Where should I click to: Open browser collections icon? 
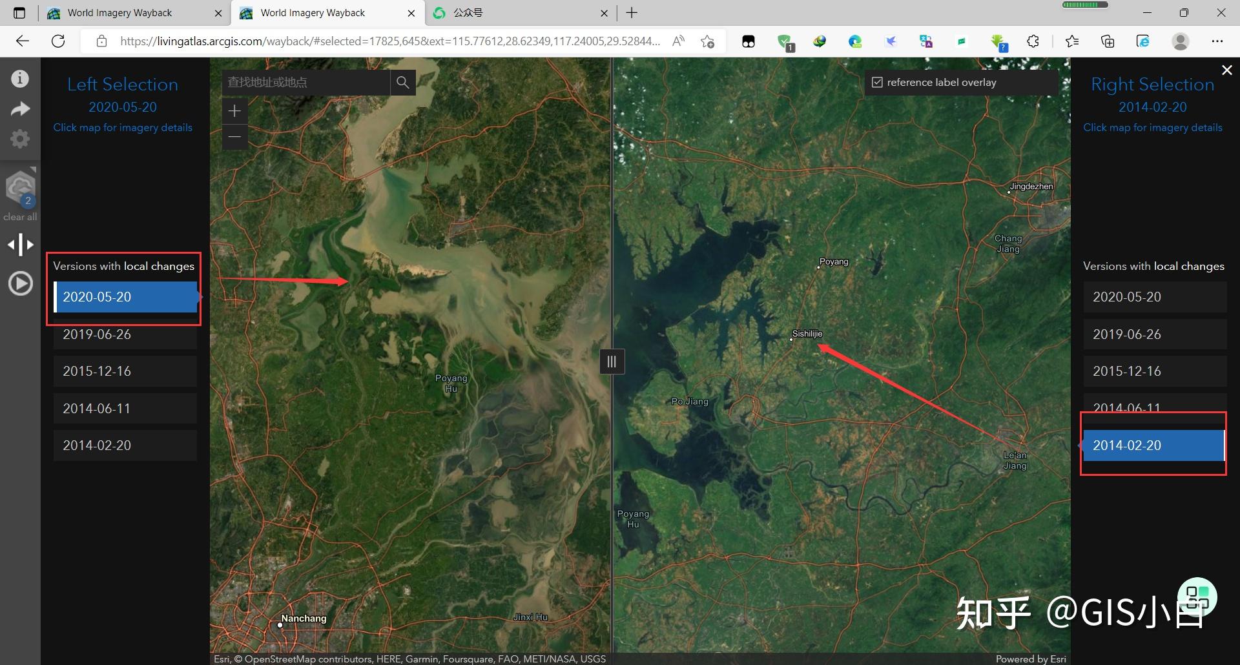[x=1108, y=41]
